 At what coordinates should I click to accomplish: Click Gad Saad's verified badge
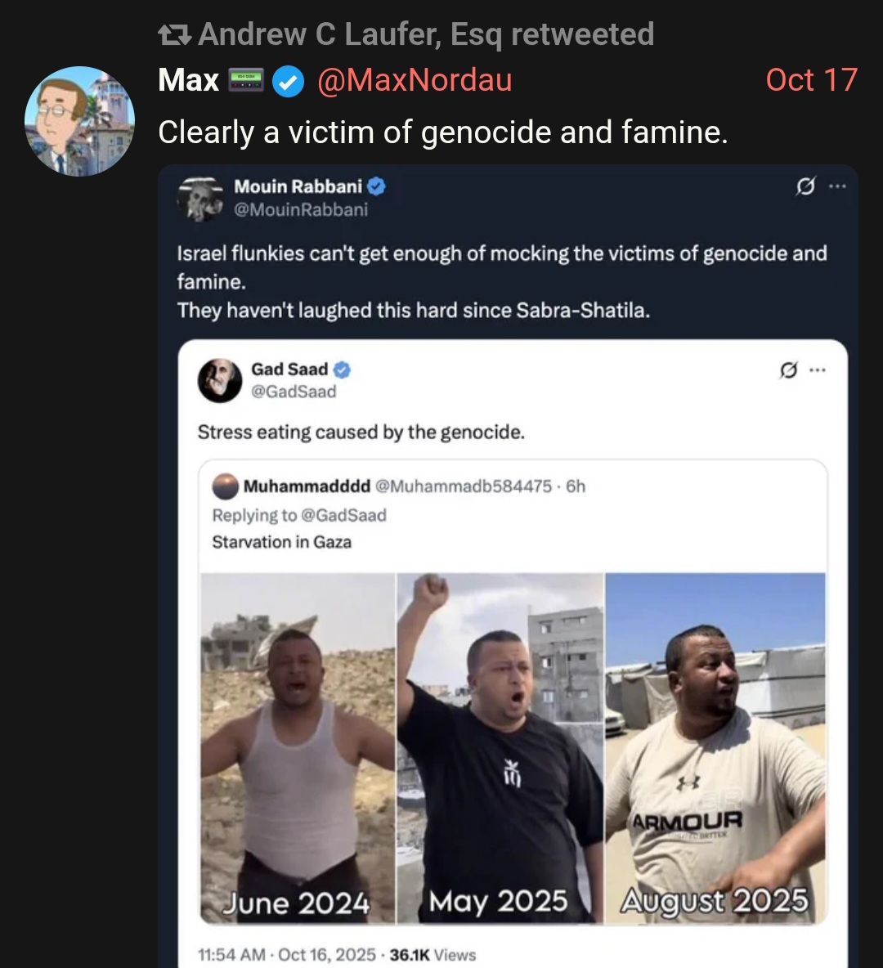click(342, 370)
